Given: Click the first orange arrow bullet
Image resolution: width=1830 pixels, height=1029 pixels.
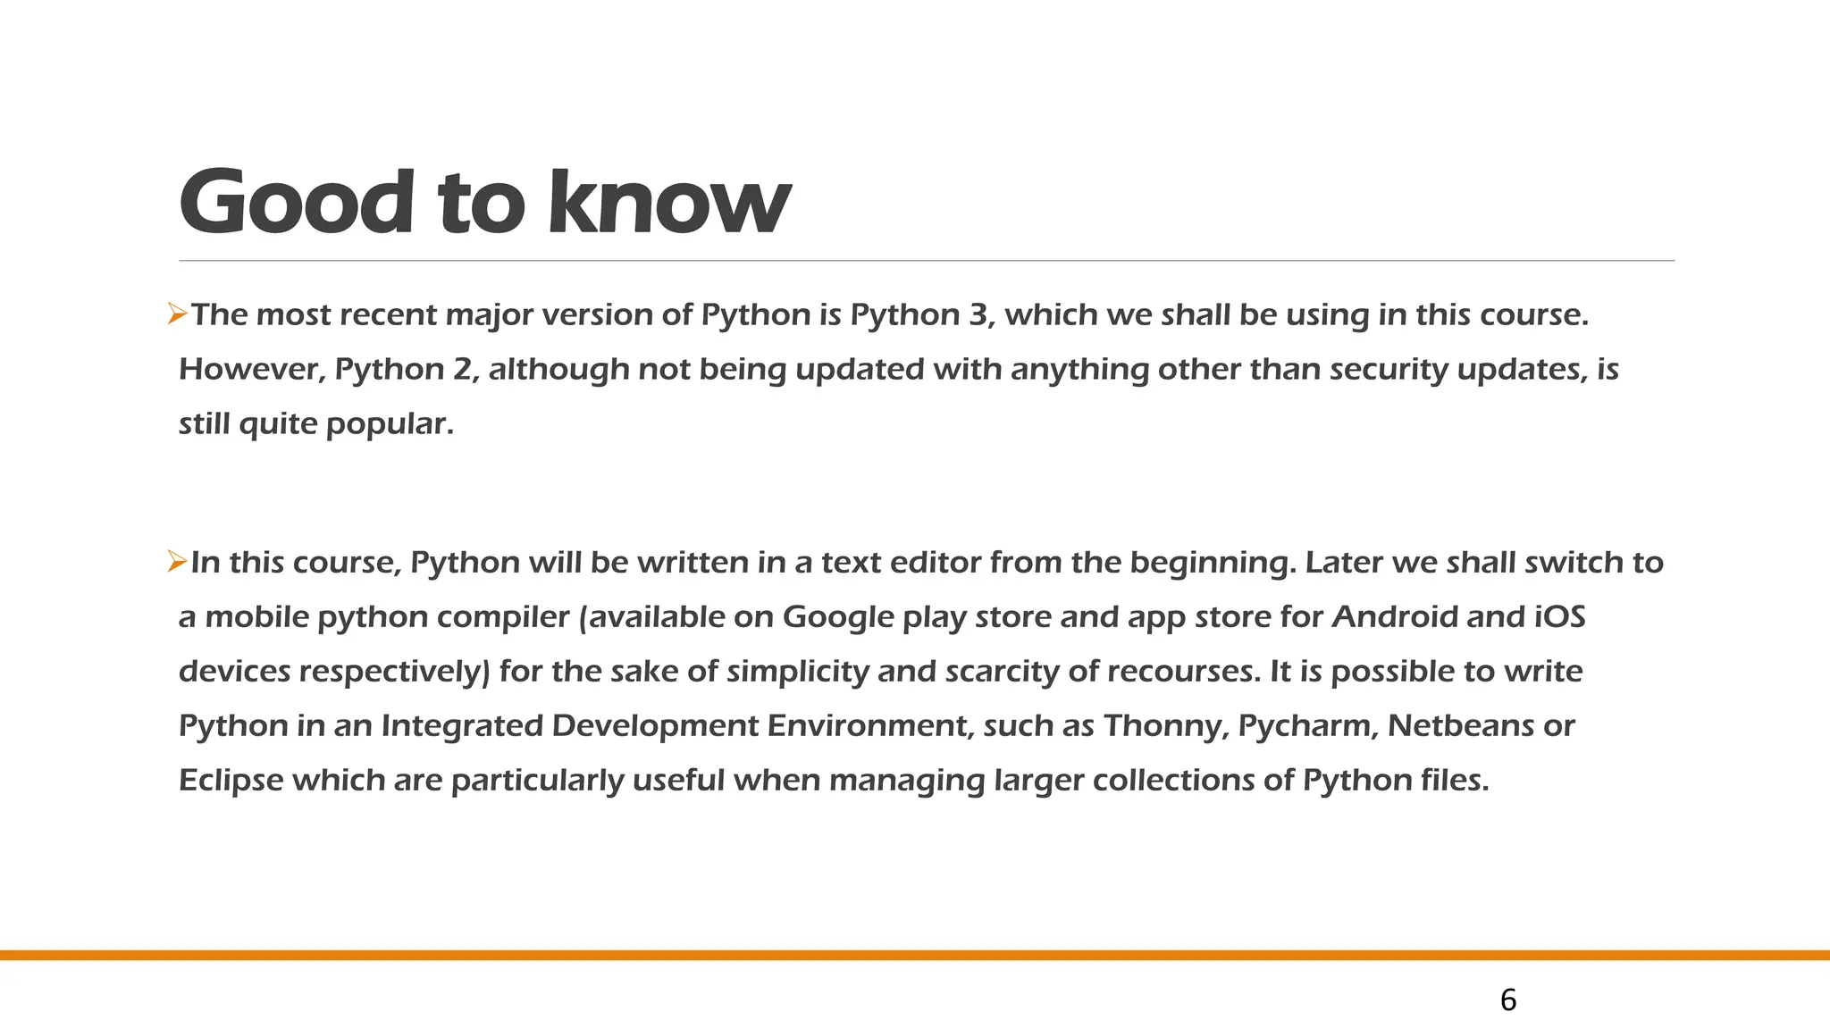Looking at the screenshot, I should coord(176,314).
